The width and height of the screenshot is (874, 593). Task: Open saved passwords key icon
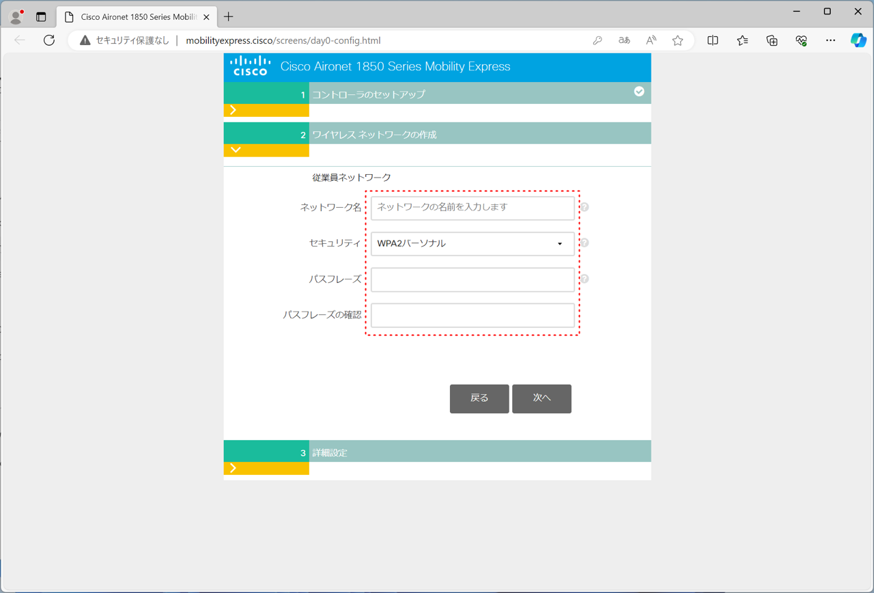point(597,40)
